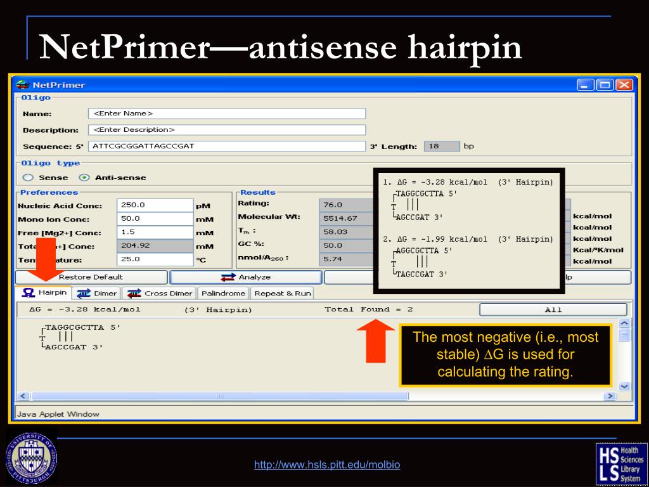This screenshot has width=649, height=487.
Task: Click the Cross Dimer tab arrows icon
Action: coord(134,294)
